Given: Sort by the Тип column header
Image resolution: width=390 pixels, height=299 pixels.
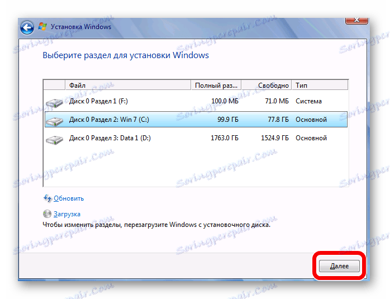Looking at the screenshot, I should [x=320, y=85].
